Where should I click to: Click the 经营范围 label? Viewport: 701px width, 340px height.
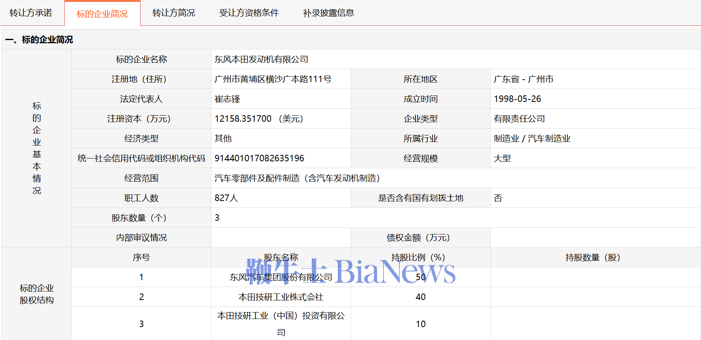click(x=141, y=178)
